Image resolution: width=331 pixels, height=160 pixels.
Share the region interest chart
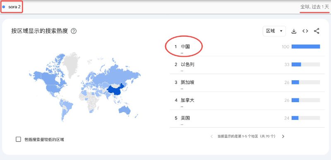317,31
